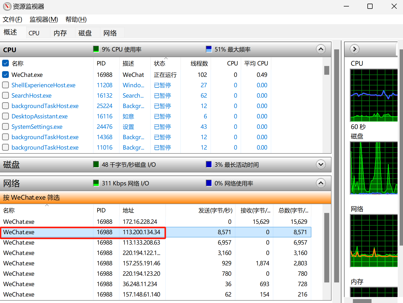The width and height of the screenshot is (403, 303).
Task: Collapse the graphs pane with the arrow button
Action: pyautogui.click(x=355, y=49)
